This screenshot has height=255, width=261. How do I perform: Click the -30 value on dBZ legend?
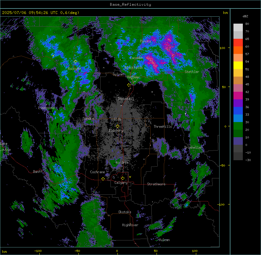(248, 160)
